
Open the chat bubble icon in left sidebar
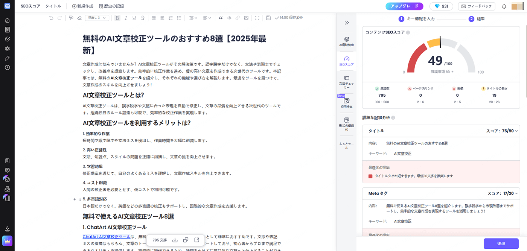(7, 170)
